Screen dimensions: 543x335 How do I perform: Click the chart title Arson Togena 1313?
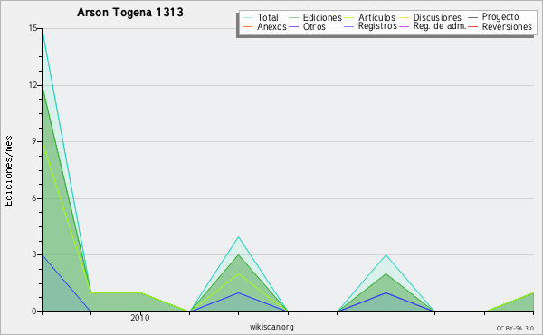point(129,13)
